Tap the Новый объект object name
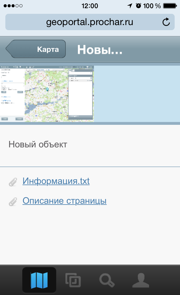 [x=38, y=145]
